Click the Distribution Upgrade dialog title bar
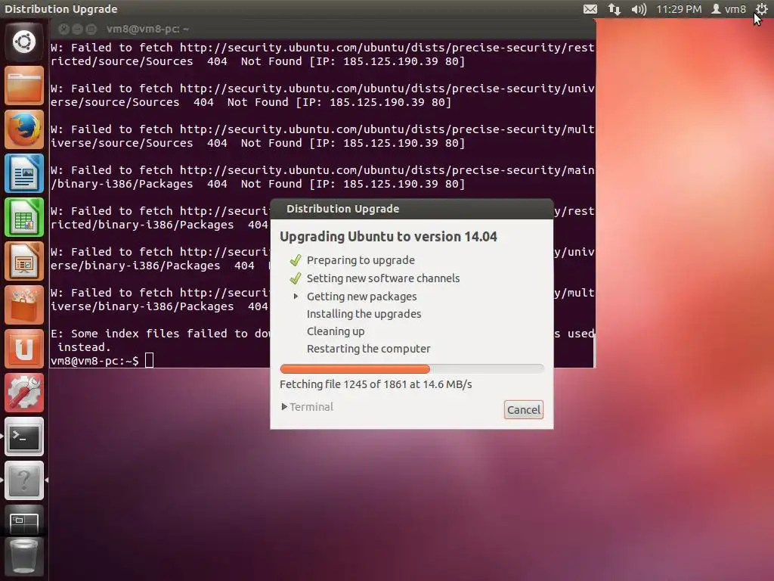Screen dimensions: 774x581 [x=412, y=209]
